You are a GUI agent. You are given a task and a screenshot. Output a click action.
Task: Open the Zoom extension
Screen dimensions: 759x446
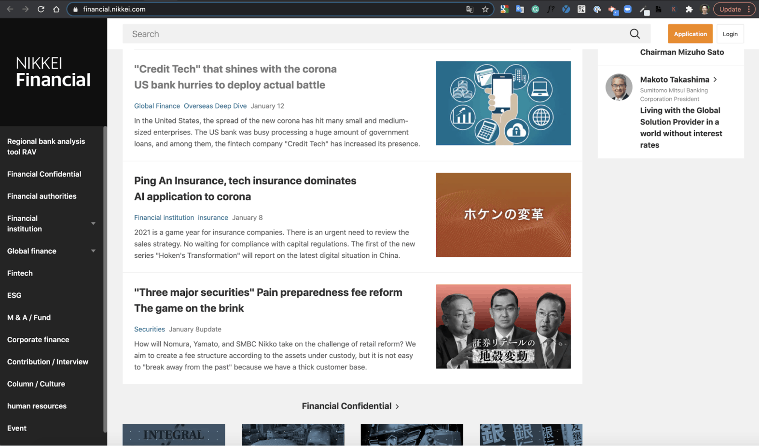(x=628, y=9)
